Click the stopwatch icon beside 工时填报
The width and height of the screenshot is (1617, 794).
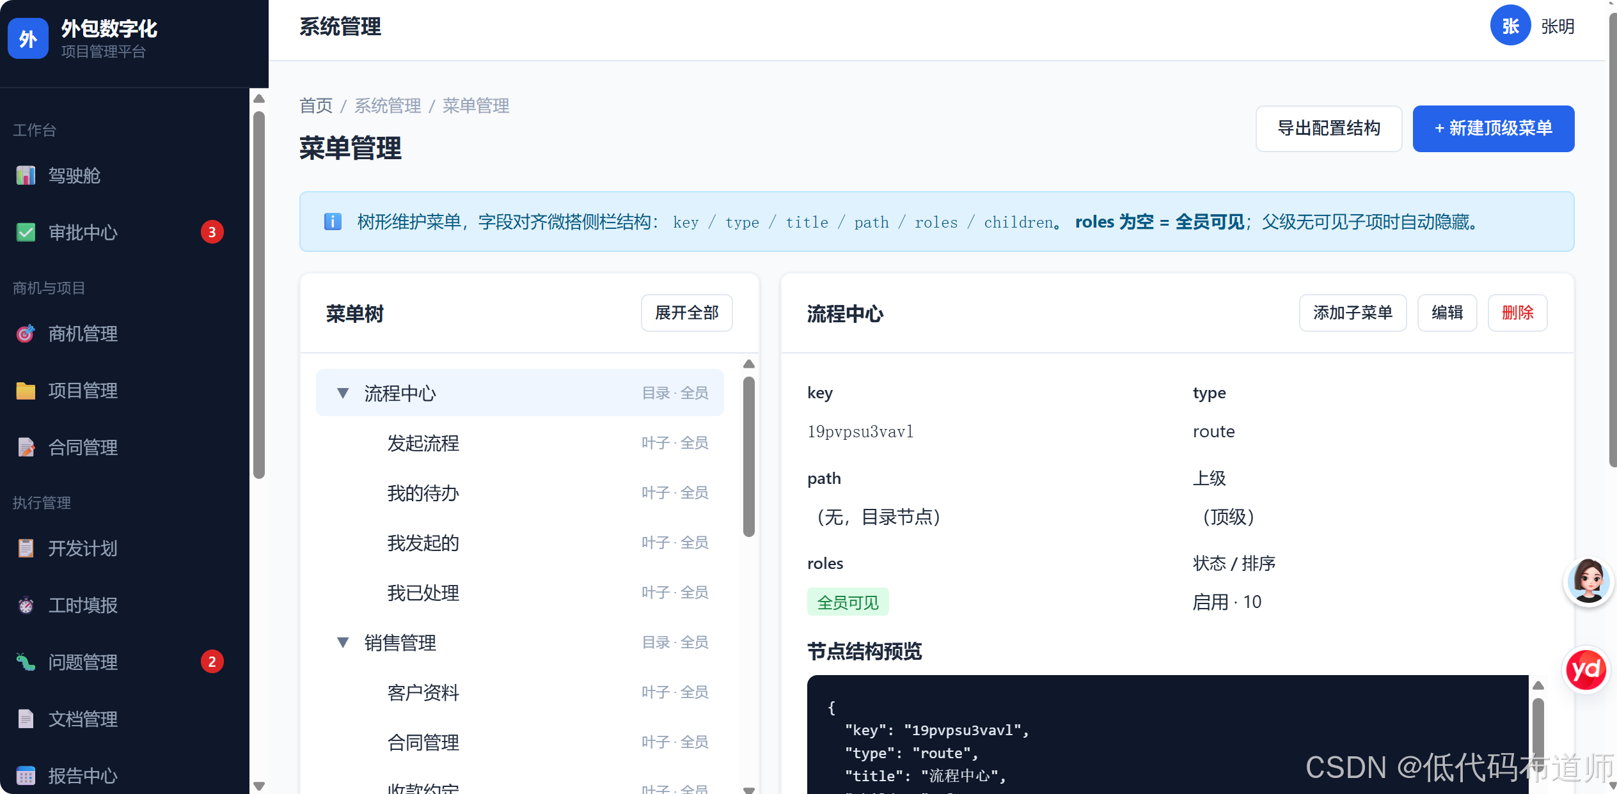click(x=26, y=605)
